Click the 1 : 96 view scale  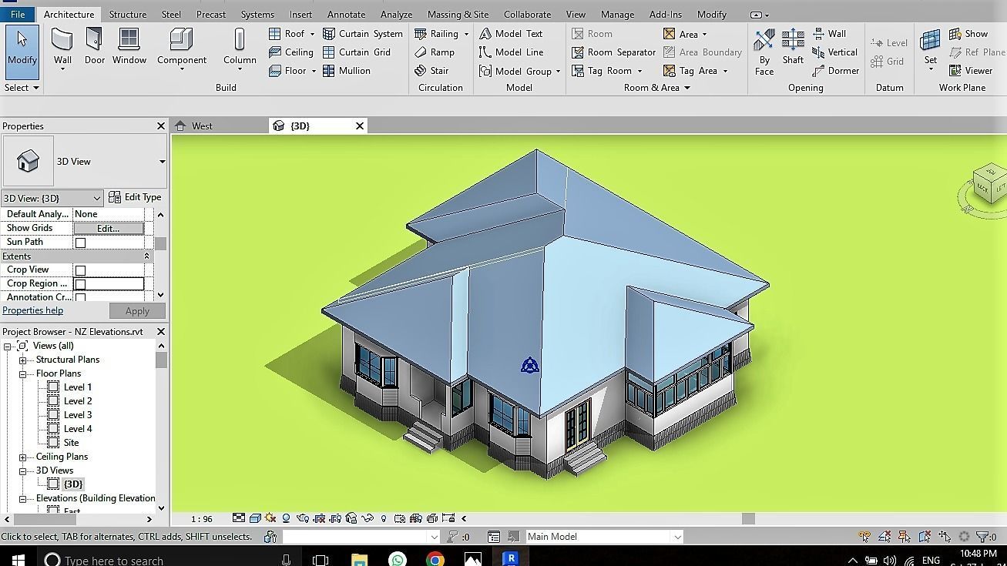coord(201,519)
